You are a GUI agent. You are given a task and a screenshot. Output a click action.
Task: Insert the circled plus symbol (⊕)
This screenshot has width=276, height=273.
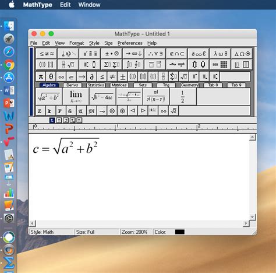tap(122, 111)
